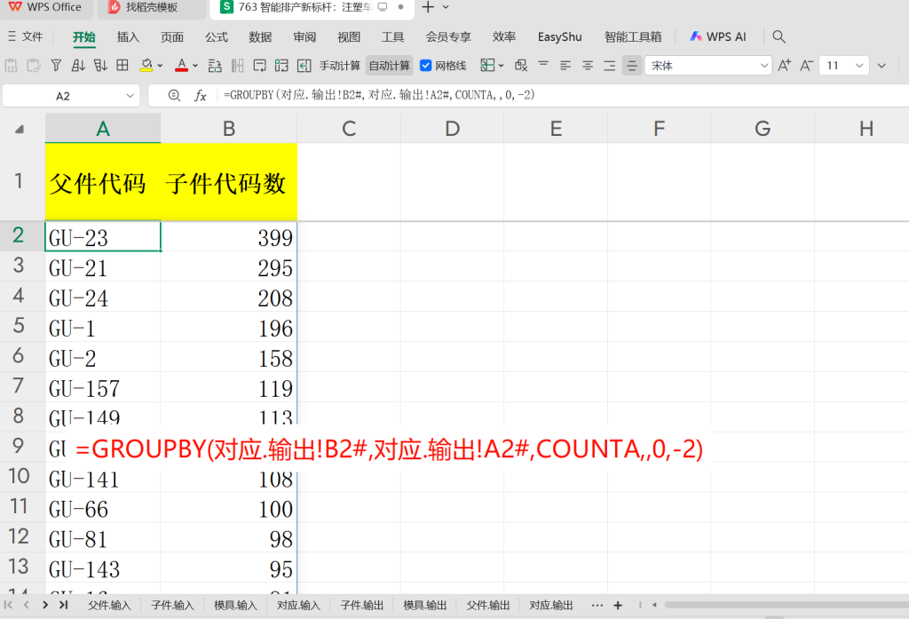Open the 视图 ribbon tab
Viewport: 909px width, 619px height.
click(349, 36)
